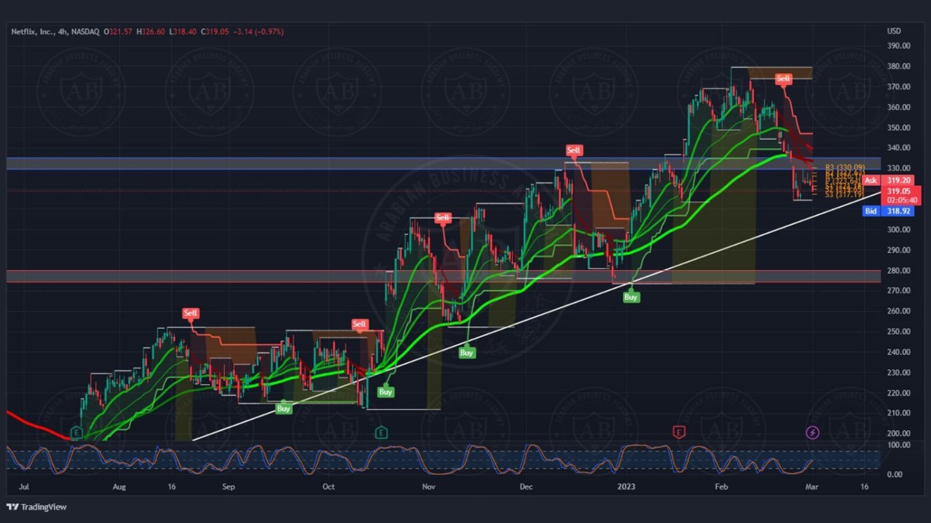Click the Ask 319.20 price label
The width and height of the screenshot is (931, 523).
coord(888,180)
